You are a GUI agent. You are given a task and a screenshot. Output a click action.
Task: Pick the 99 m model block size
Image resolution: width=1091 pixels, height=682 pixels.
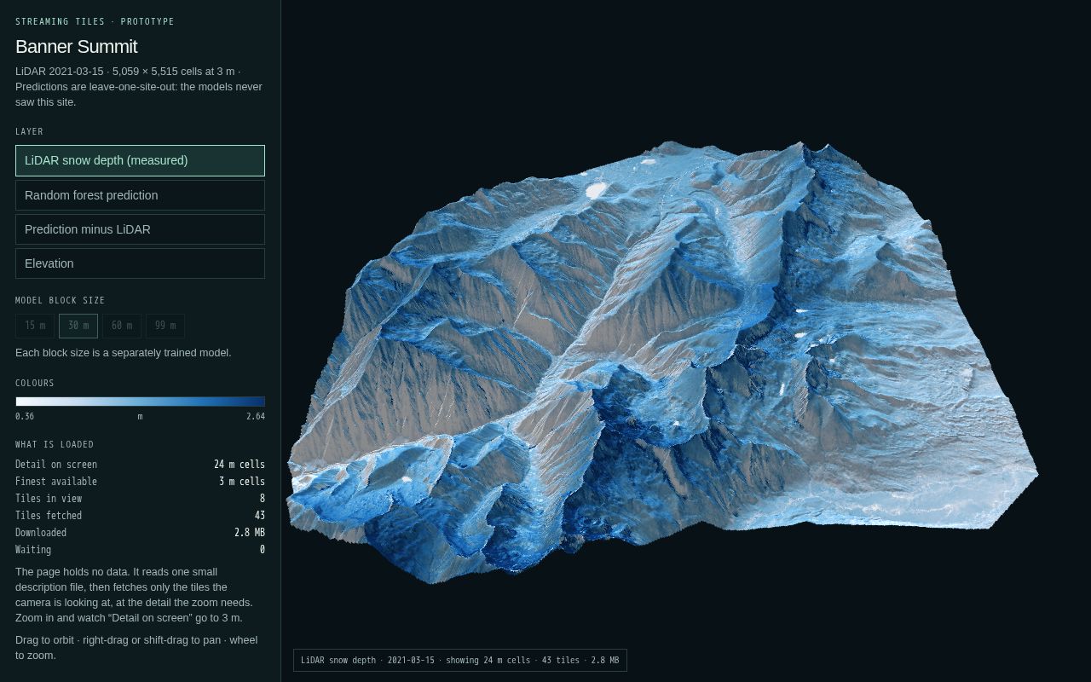click(165, 326)
